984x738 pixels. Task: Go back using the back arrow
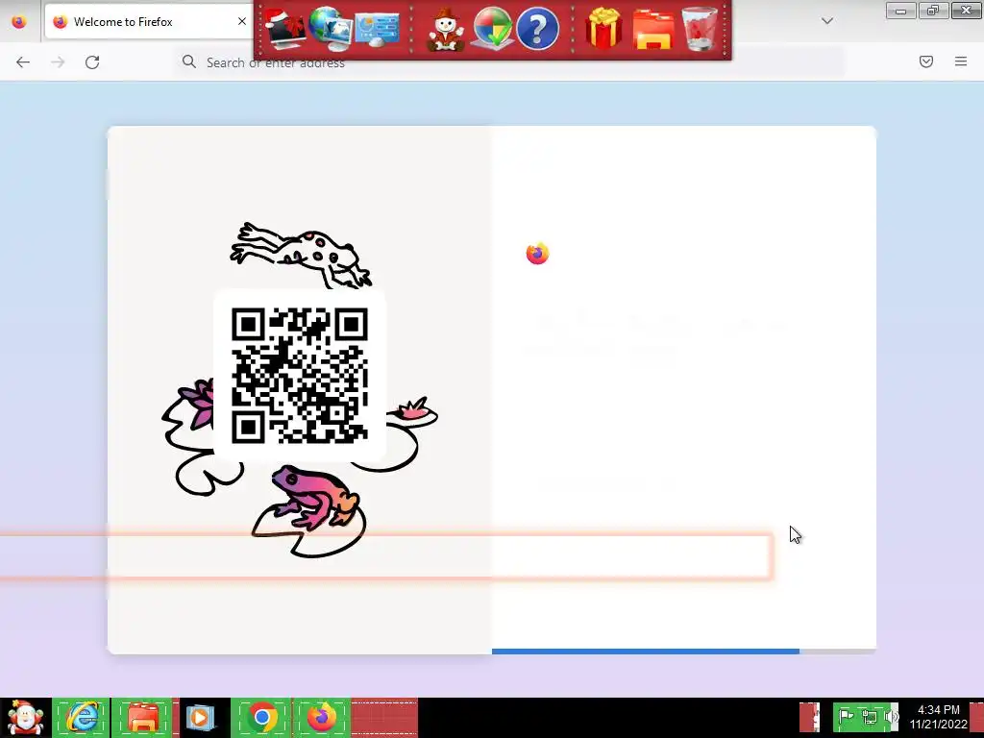23,62
